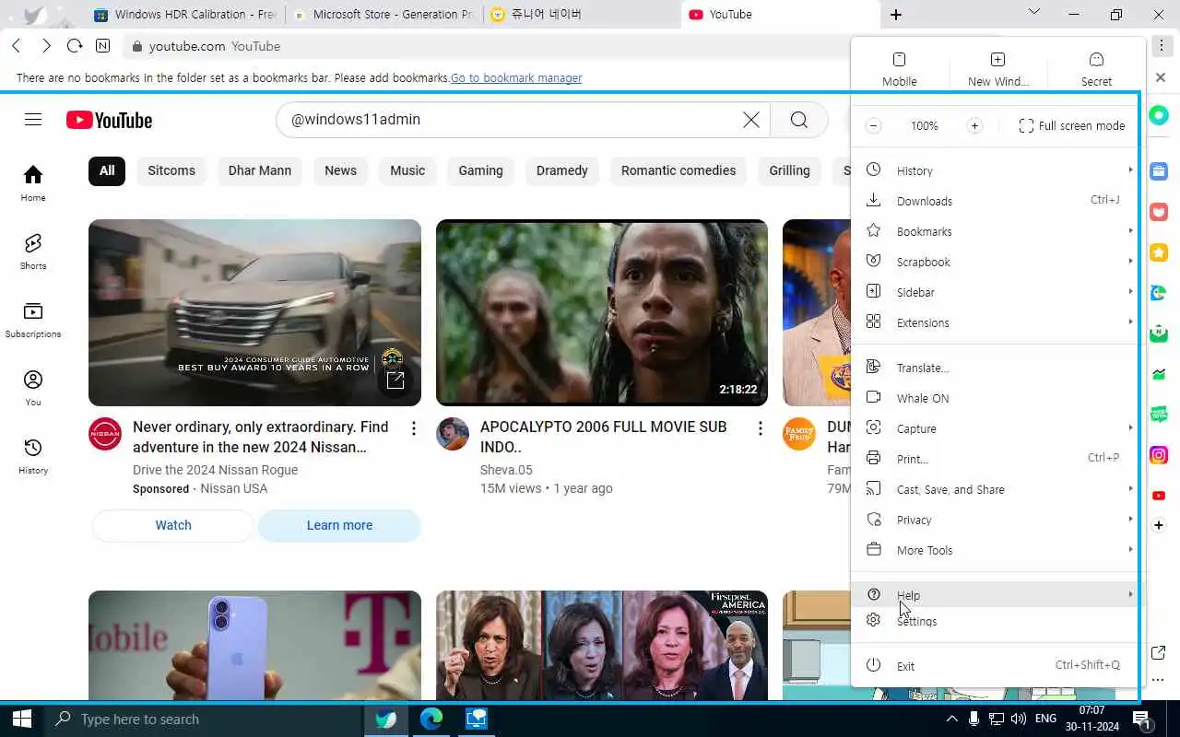Close the sidebar panel with X
This screenshot has height=737, width=1180.
1161,78
